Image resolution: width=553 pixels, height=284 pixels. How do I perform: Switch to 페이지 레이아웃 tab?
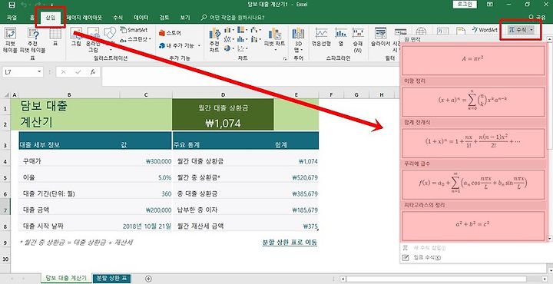pyautogui.click(x=84, y=18)
